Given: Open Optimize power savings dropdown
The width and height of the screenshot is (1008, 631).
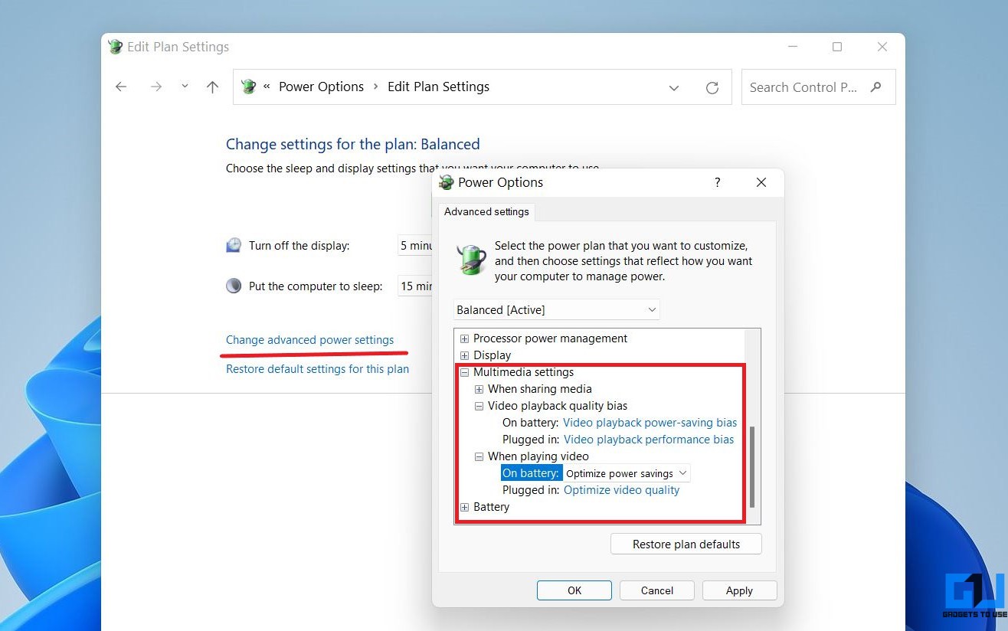Looking at the screenshot, I should point(627,473).
